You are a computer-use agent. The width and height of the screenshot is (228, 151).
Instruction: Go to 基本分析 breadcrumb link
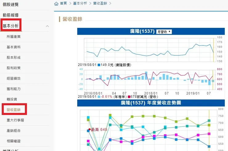click(x=80, y=3)
